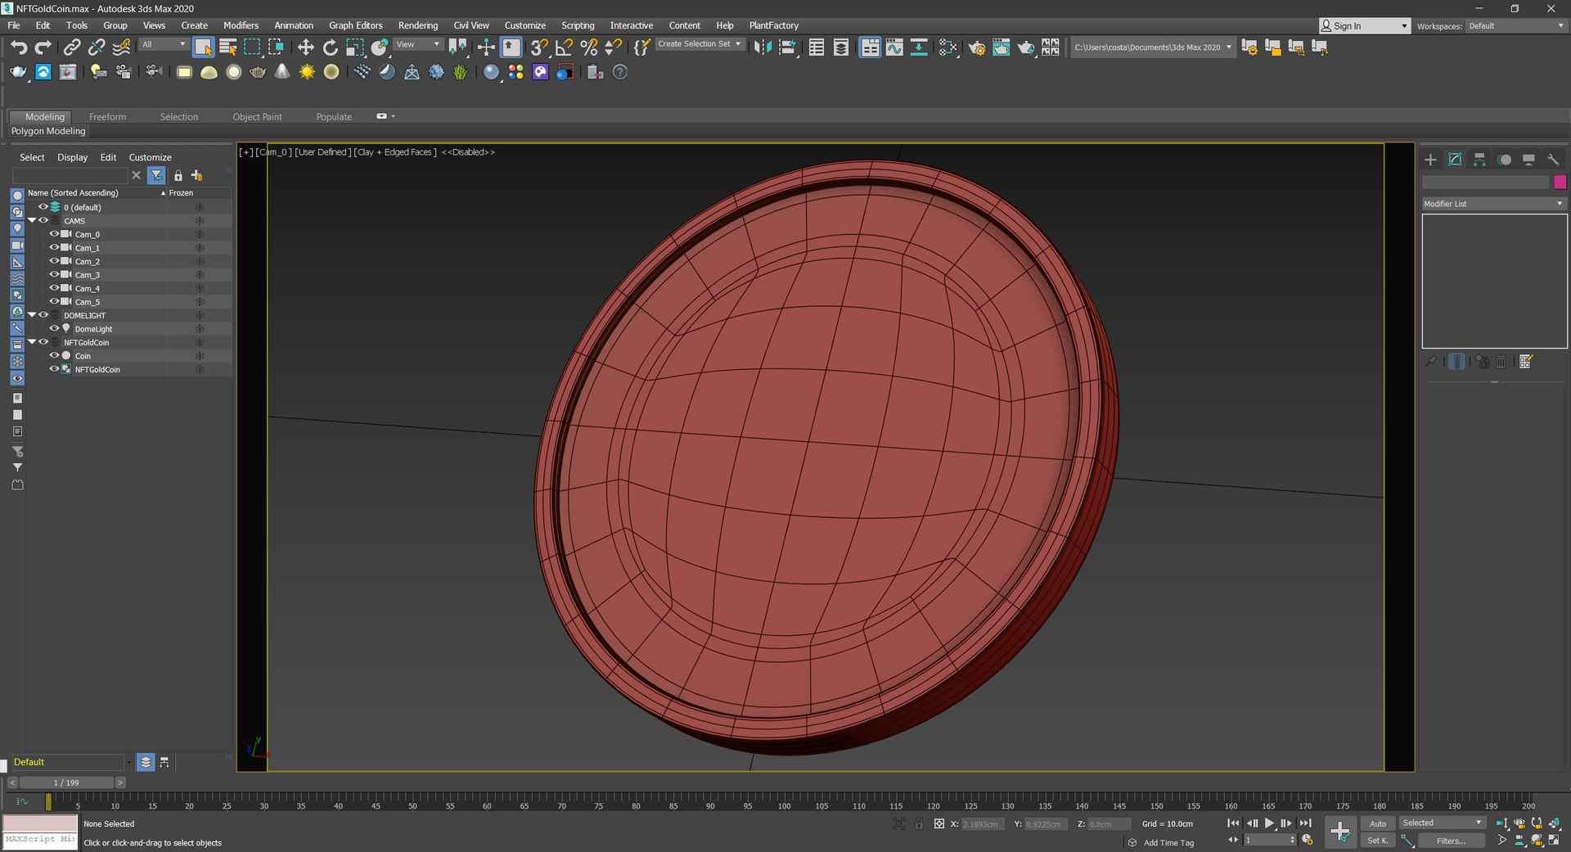Switch to the Freeform ribbon tab

[107, 117]
